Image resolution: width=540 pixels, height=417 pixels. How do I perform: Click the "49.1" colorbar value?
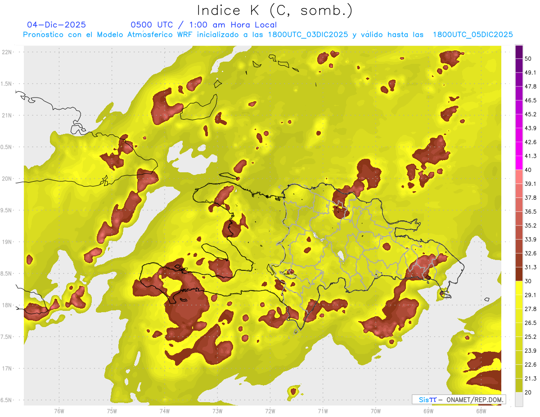pos(531,72)
